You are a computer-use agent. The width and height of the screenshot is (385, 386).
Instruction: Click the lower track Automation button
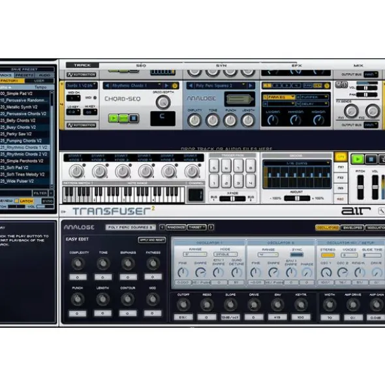click(x=81, y=125)
